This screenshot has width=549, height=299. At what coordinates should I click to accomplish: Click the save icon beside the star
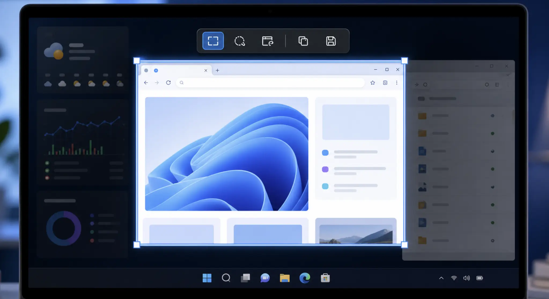(x=385, y=83)
